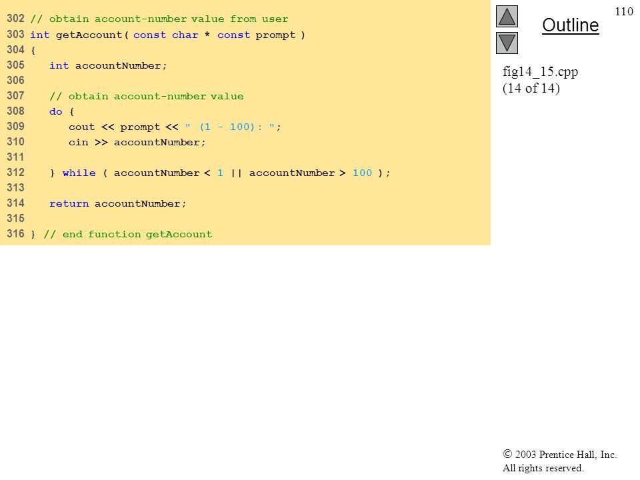
Task: Click line number 306
Action: [x=15, y=81]
